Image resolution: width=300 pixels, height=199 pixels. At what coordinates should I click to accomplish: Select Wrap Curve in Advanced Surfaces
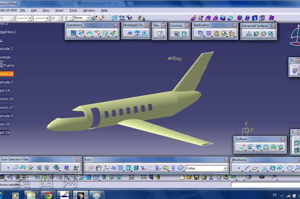[256, 34]
